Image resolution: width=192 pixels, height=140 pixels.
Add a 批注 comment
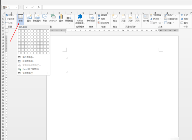click(115, 18)
